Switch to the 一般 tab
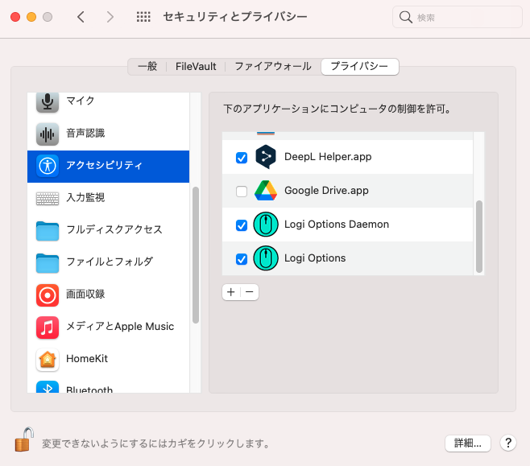The image size is (530, 466). click(x=147, y=66)
